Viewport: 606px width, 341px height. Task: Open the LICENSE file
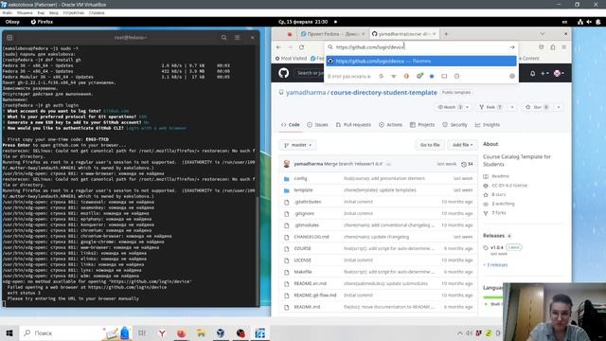[302, 260]
